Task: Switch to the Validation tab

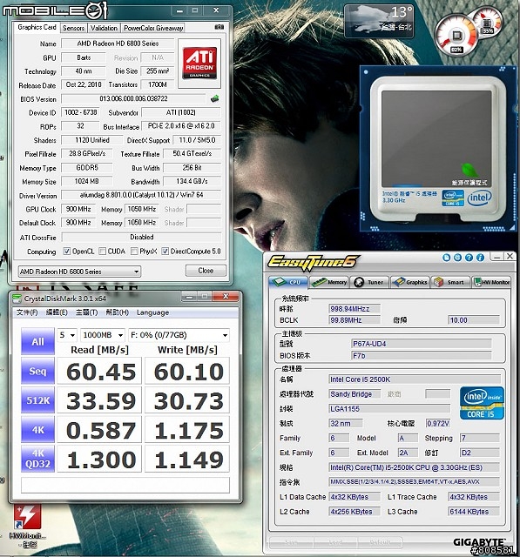Action: [104, 28]
